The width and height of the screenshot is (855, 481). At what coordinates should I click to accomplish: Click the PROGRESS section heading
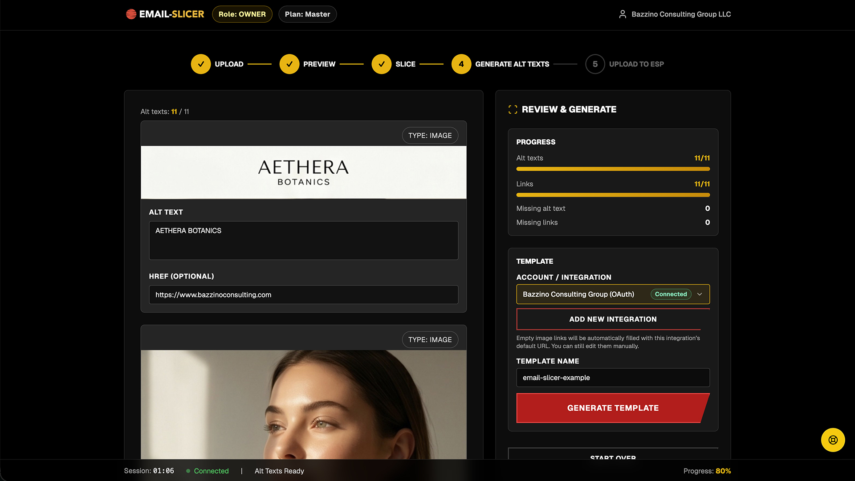[x=536, y=142]
